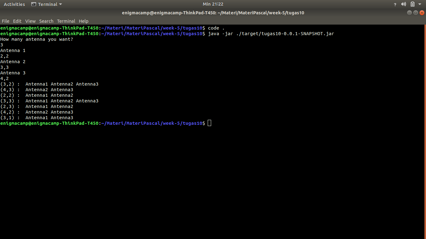Click the volume speaker icon
This screenshot has width=426, height=239.
[404, 4]
